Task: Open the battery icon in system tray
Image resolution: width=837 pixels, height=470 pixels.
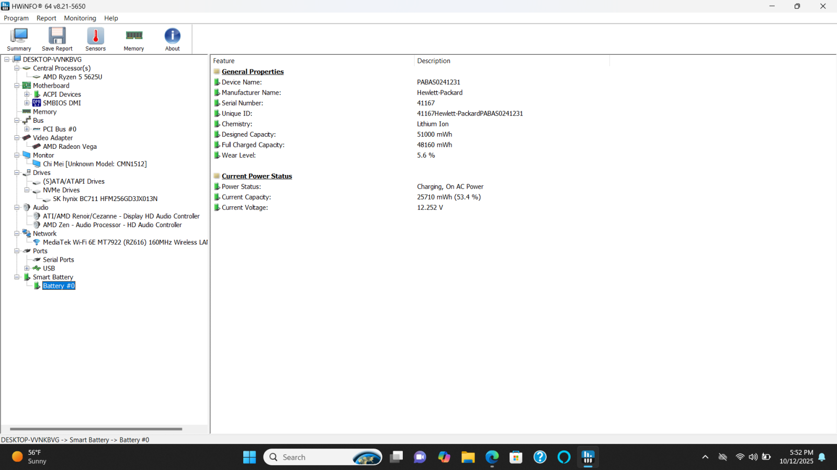Action: coord(767,456)
